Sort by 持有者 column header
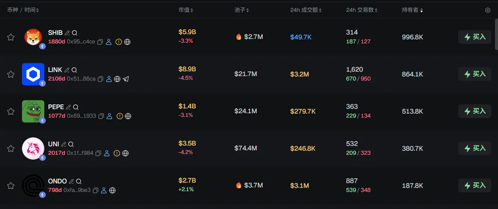 (412, 10)
